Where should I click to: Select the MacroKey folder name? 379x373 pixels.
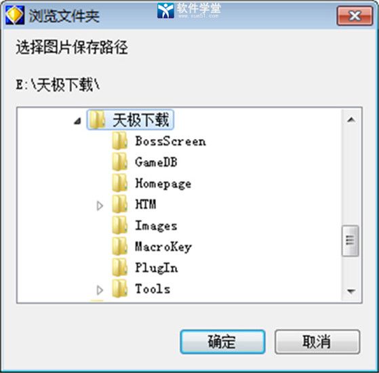pos(163,247)
